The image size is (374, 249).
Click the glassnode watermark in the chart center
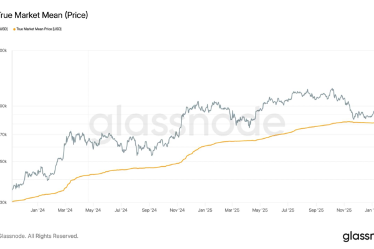coord(186,122)
